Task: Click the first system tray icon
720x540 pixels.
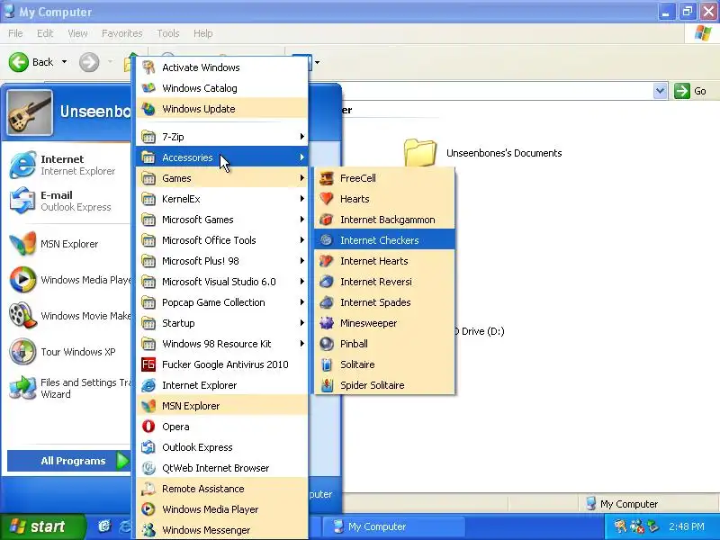Action: [620, 526]
